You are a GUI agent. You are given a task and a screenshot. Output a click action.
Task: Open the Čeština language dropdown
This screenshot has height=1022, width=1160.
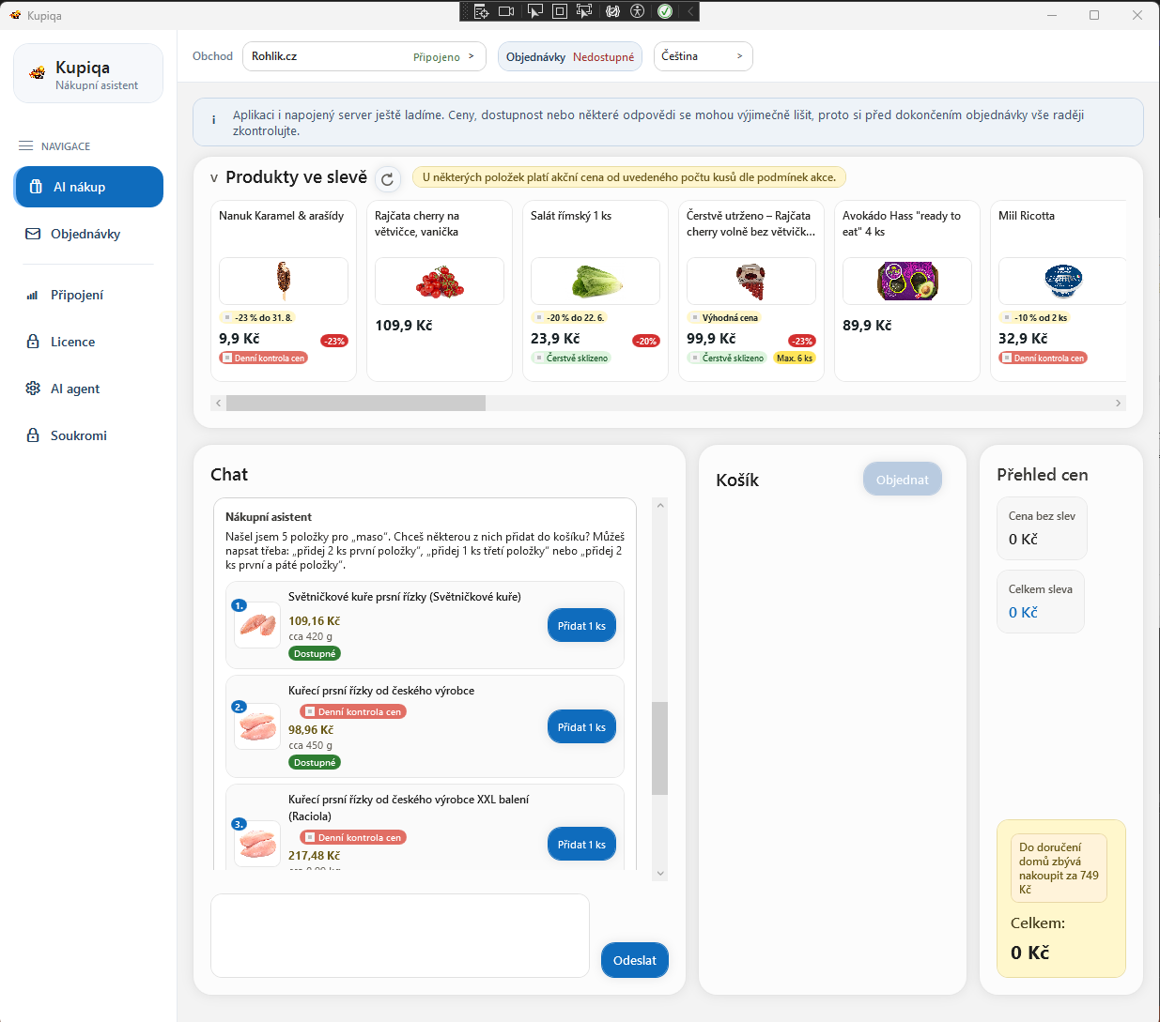coord(703,56)
